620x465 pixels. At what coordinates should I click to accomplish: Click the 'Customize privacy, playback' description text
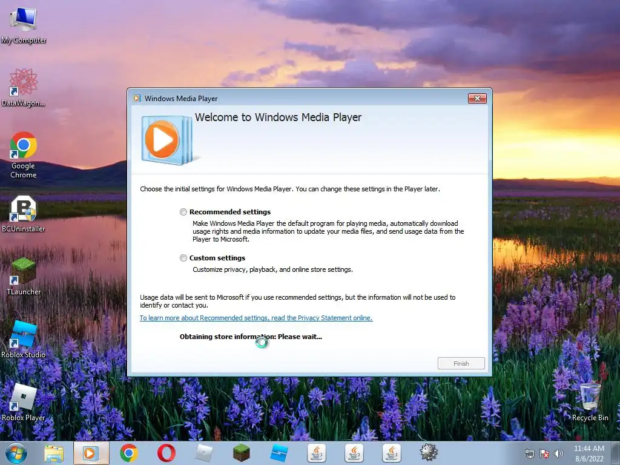click(272, 269)
